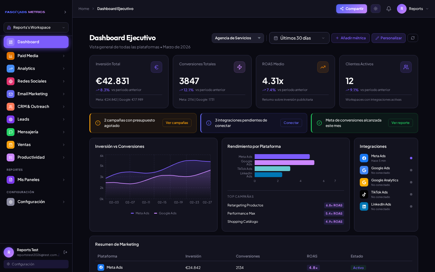Image resolution: width=435 pixels, height=272 pixels.
Task: Expand the Redes Sociales submenu chevron
Action: click(64, 81)
